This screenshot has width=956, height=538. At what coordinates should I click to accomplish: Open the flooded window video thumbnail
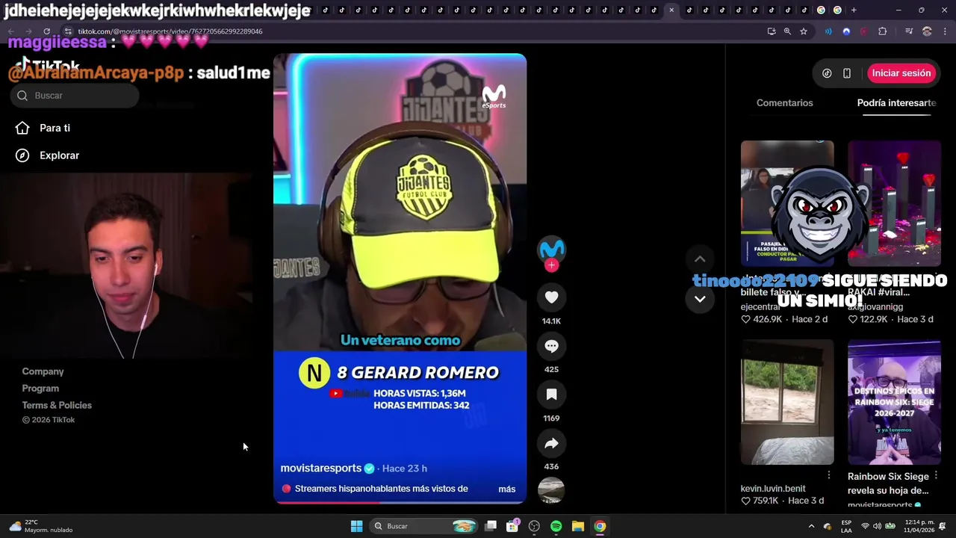(x=787, y=402)
